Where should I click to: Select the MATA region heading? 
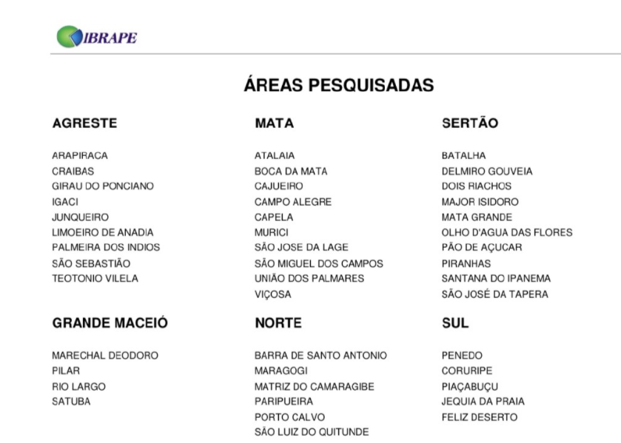click(x=274, y=124)
